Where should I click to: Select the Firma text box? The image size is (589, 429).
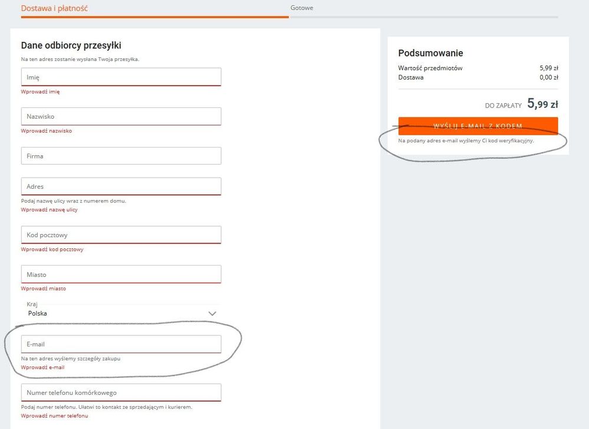[121, 156]
